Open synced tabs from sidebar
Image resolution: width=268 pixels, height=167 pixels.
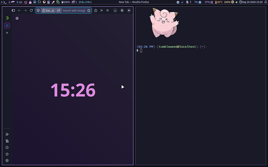pos(7,141)
